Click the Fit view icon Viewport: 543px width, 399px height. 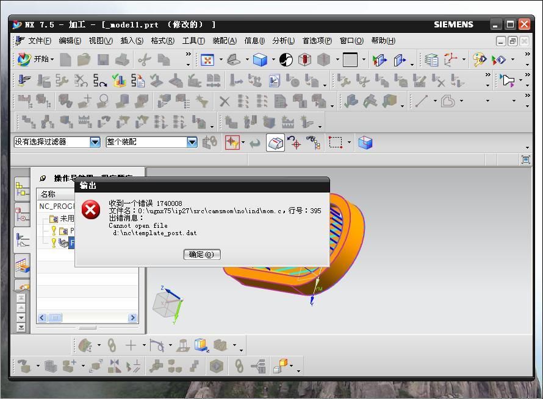[x=207, y=60]
